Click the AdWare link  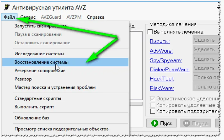point(161,51)
